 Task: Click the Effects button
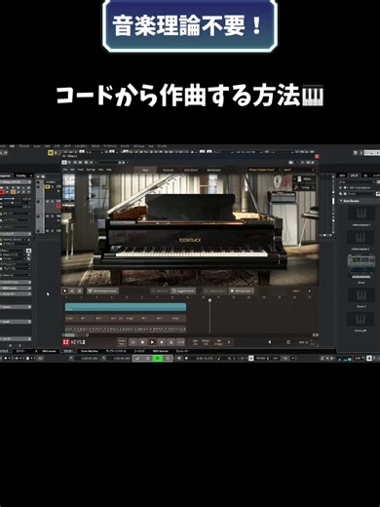304,179
